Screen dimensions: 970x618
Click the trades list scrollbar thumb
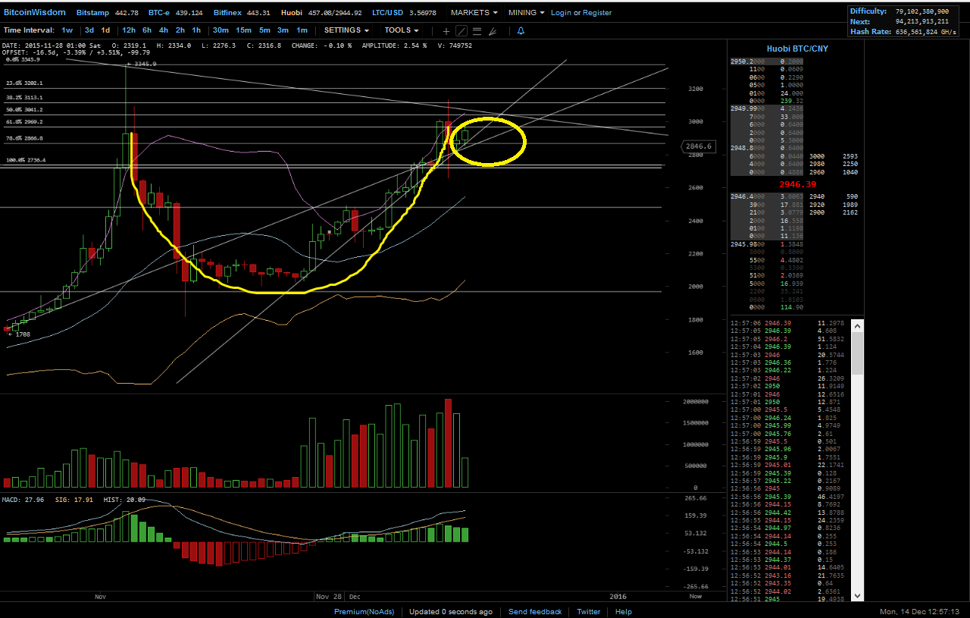858,353
